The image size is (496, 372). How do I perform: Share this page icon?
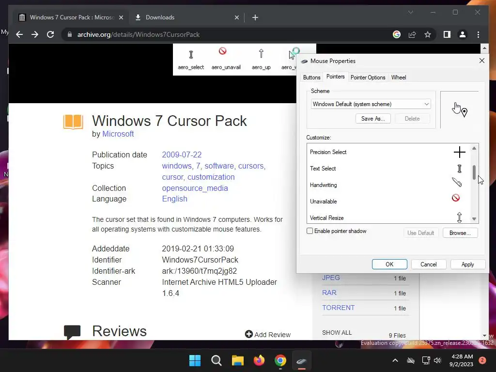pos(412,34)
